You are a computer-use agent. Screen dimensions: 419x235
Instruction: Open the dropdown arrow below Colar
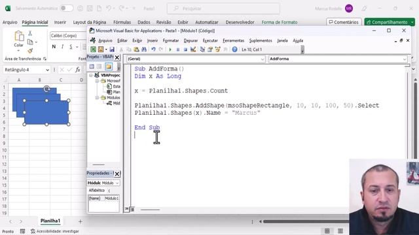[18, 51]
